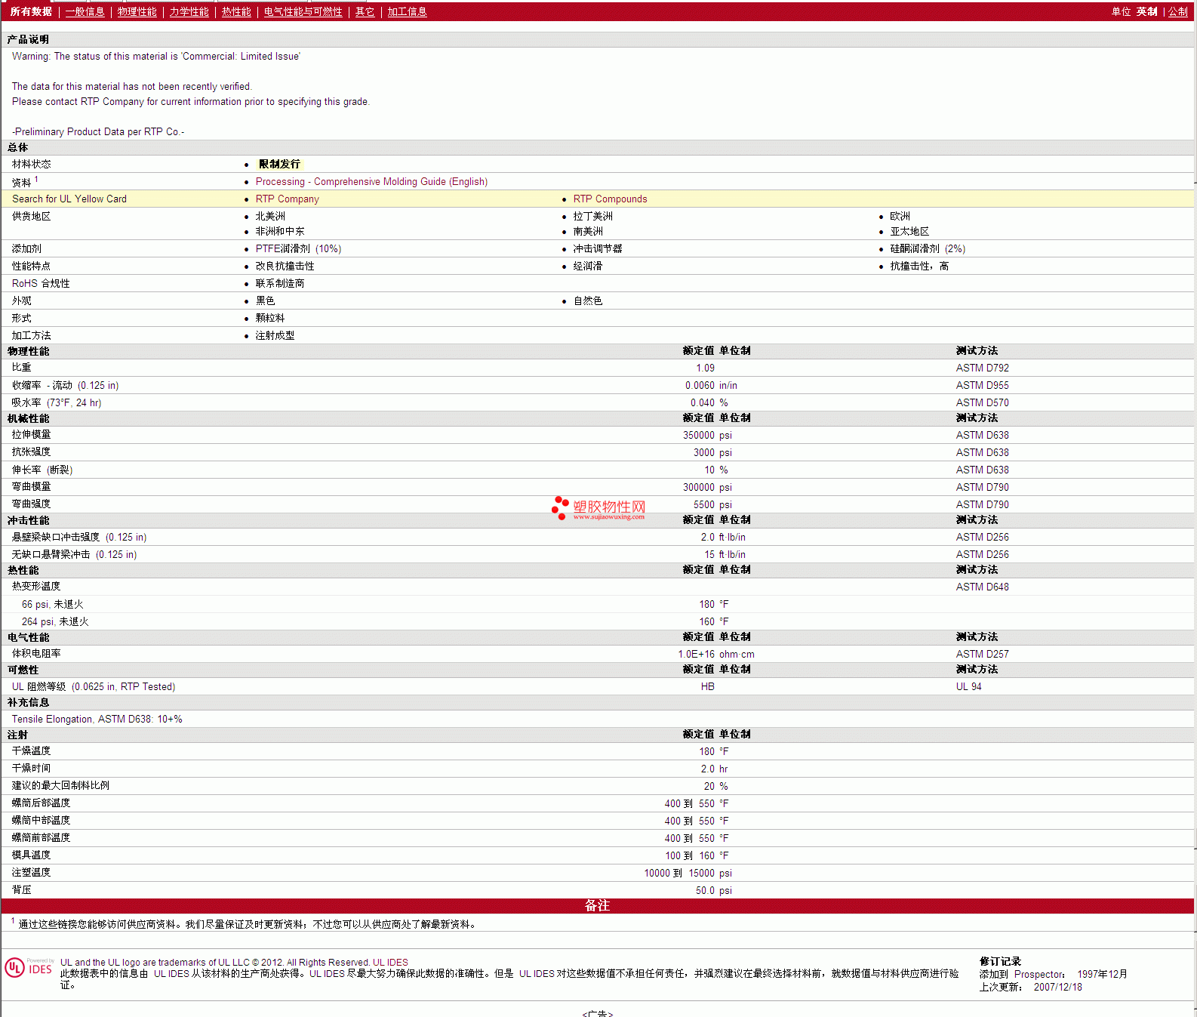Switch to the 物理性能 tab

[x=137, y=12]
